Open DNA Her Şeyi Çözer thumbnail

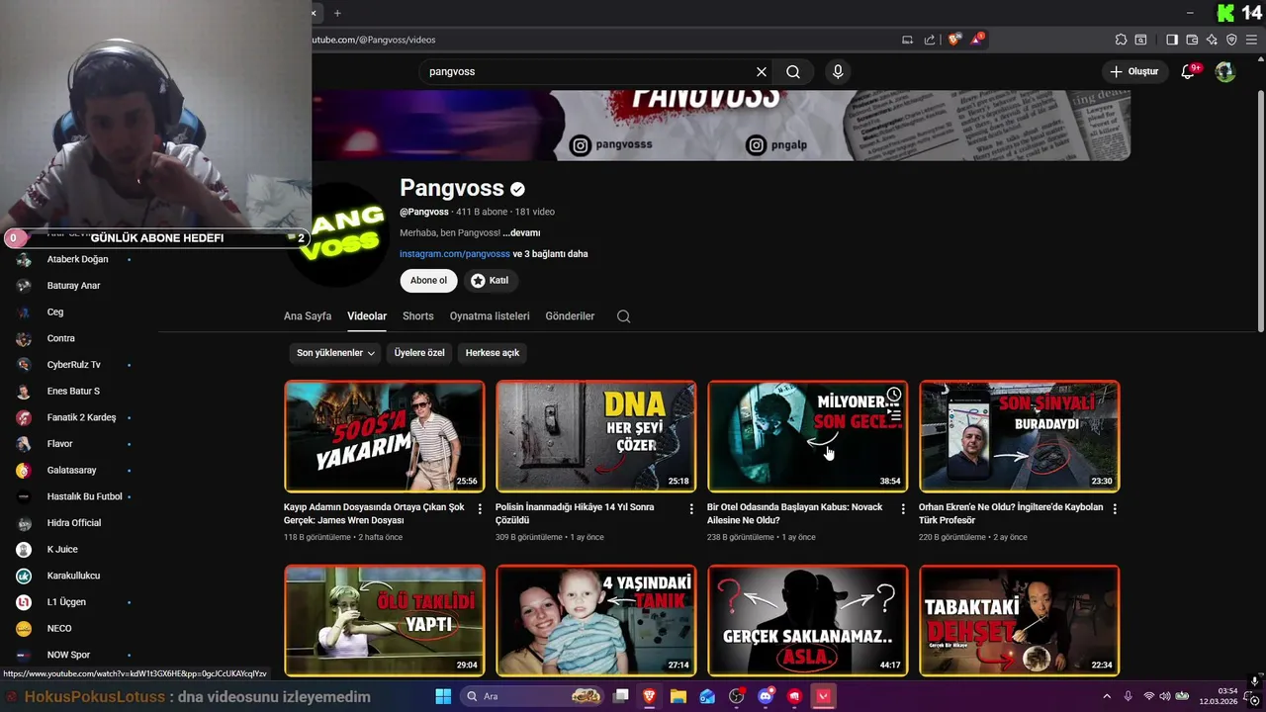click(x=596, y=436)
